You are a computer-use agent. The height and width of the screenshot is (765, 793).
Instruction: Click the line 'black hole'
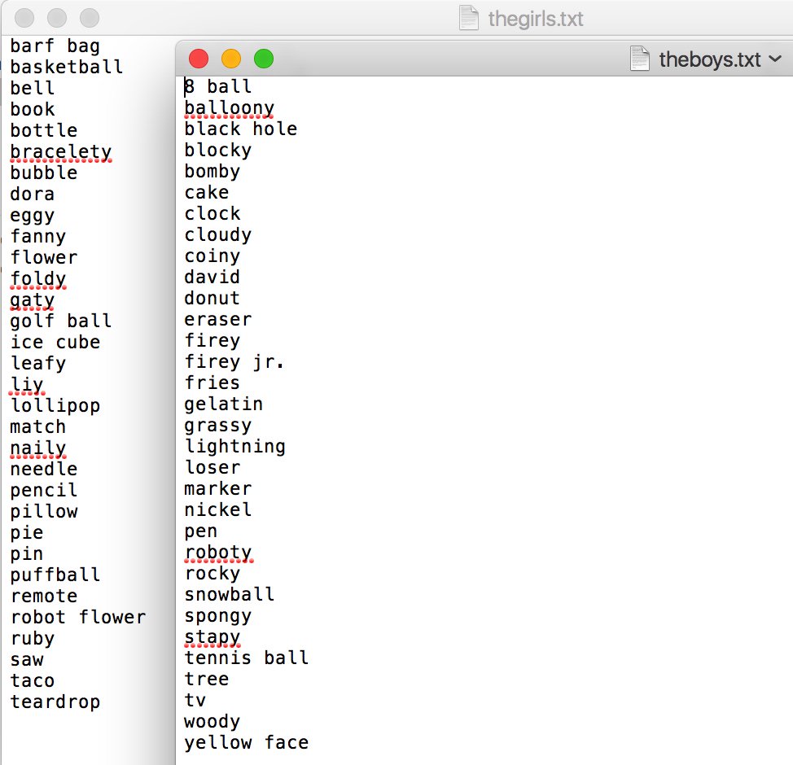point(241,129)
